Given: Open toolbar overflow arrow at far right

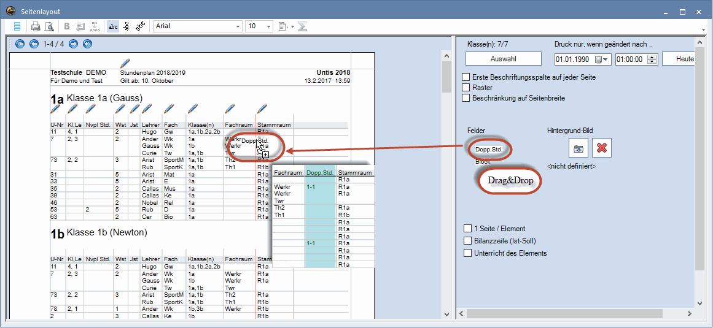Looking at the screenshot, I should (x=704, y=30).
